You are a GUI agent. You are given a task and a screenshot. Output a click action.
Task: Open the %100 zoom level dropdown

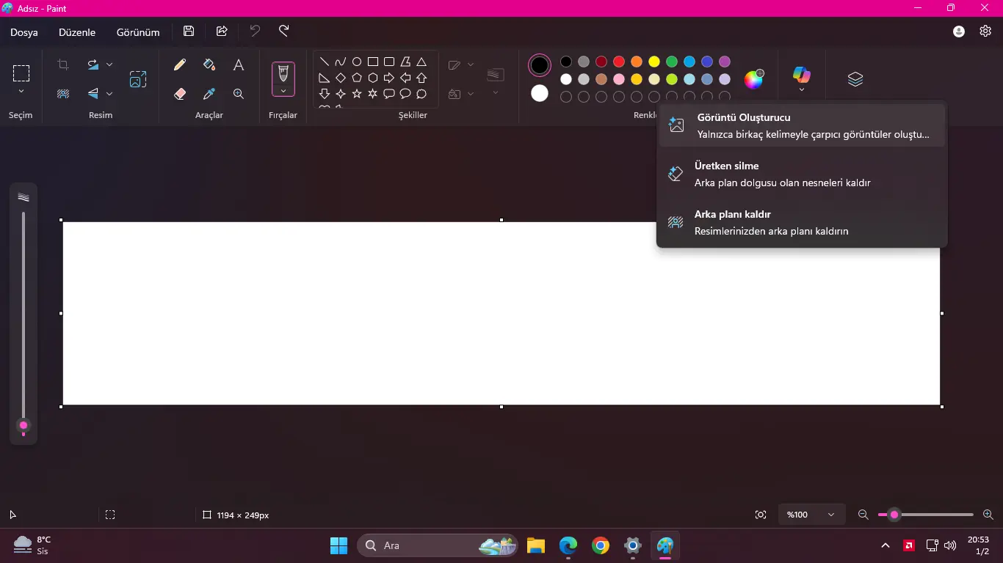811,515
